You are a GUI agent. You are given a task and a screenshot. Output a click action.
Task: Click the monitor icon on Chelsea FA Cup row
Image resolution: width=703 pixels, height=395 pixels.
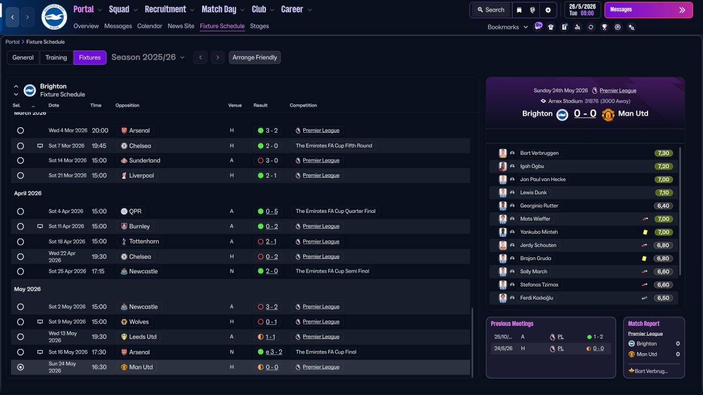(x=40, y=146)
